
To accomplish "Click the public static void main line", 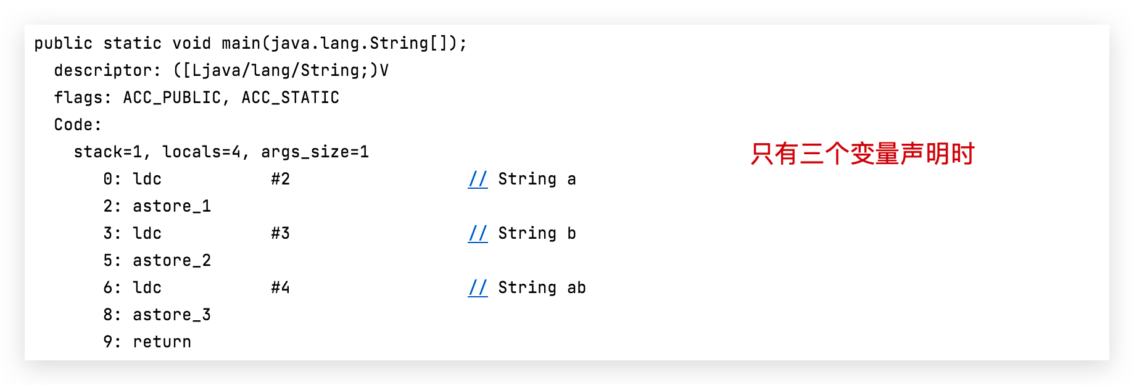I will pos(250,43).
